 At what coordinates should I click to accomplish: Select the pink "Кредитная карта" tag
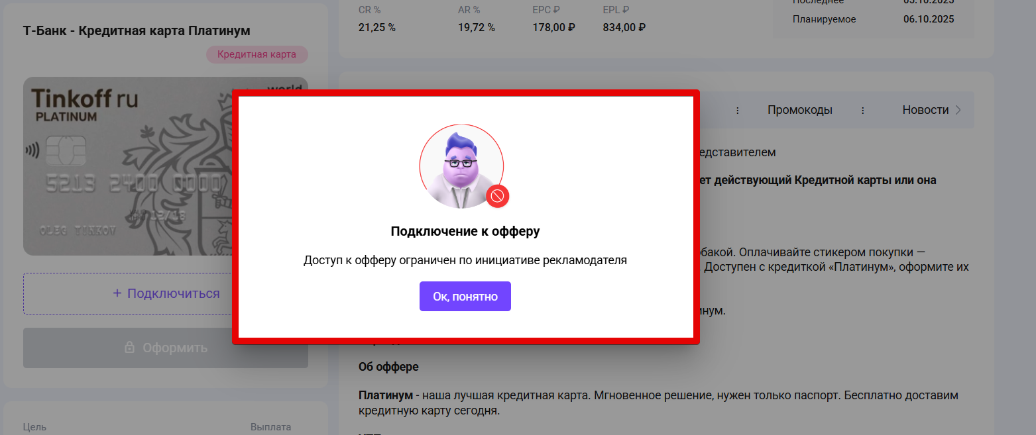[257, 54]
